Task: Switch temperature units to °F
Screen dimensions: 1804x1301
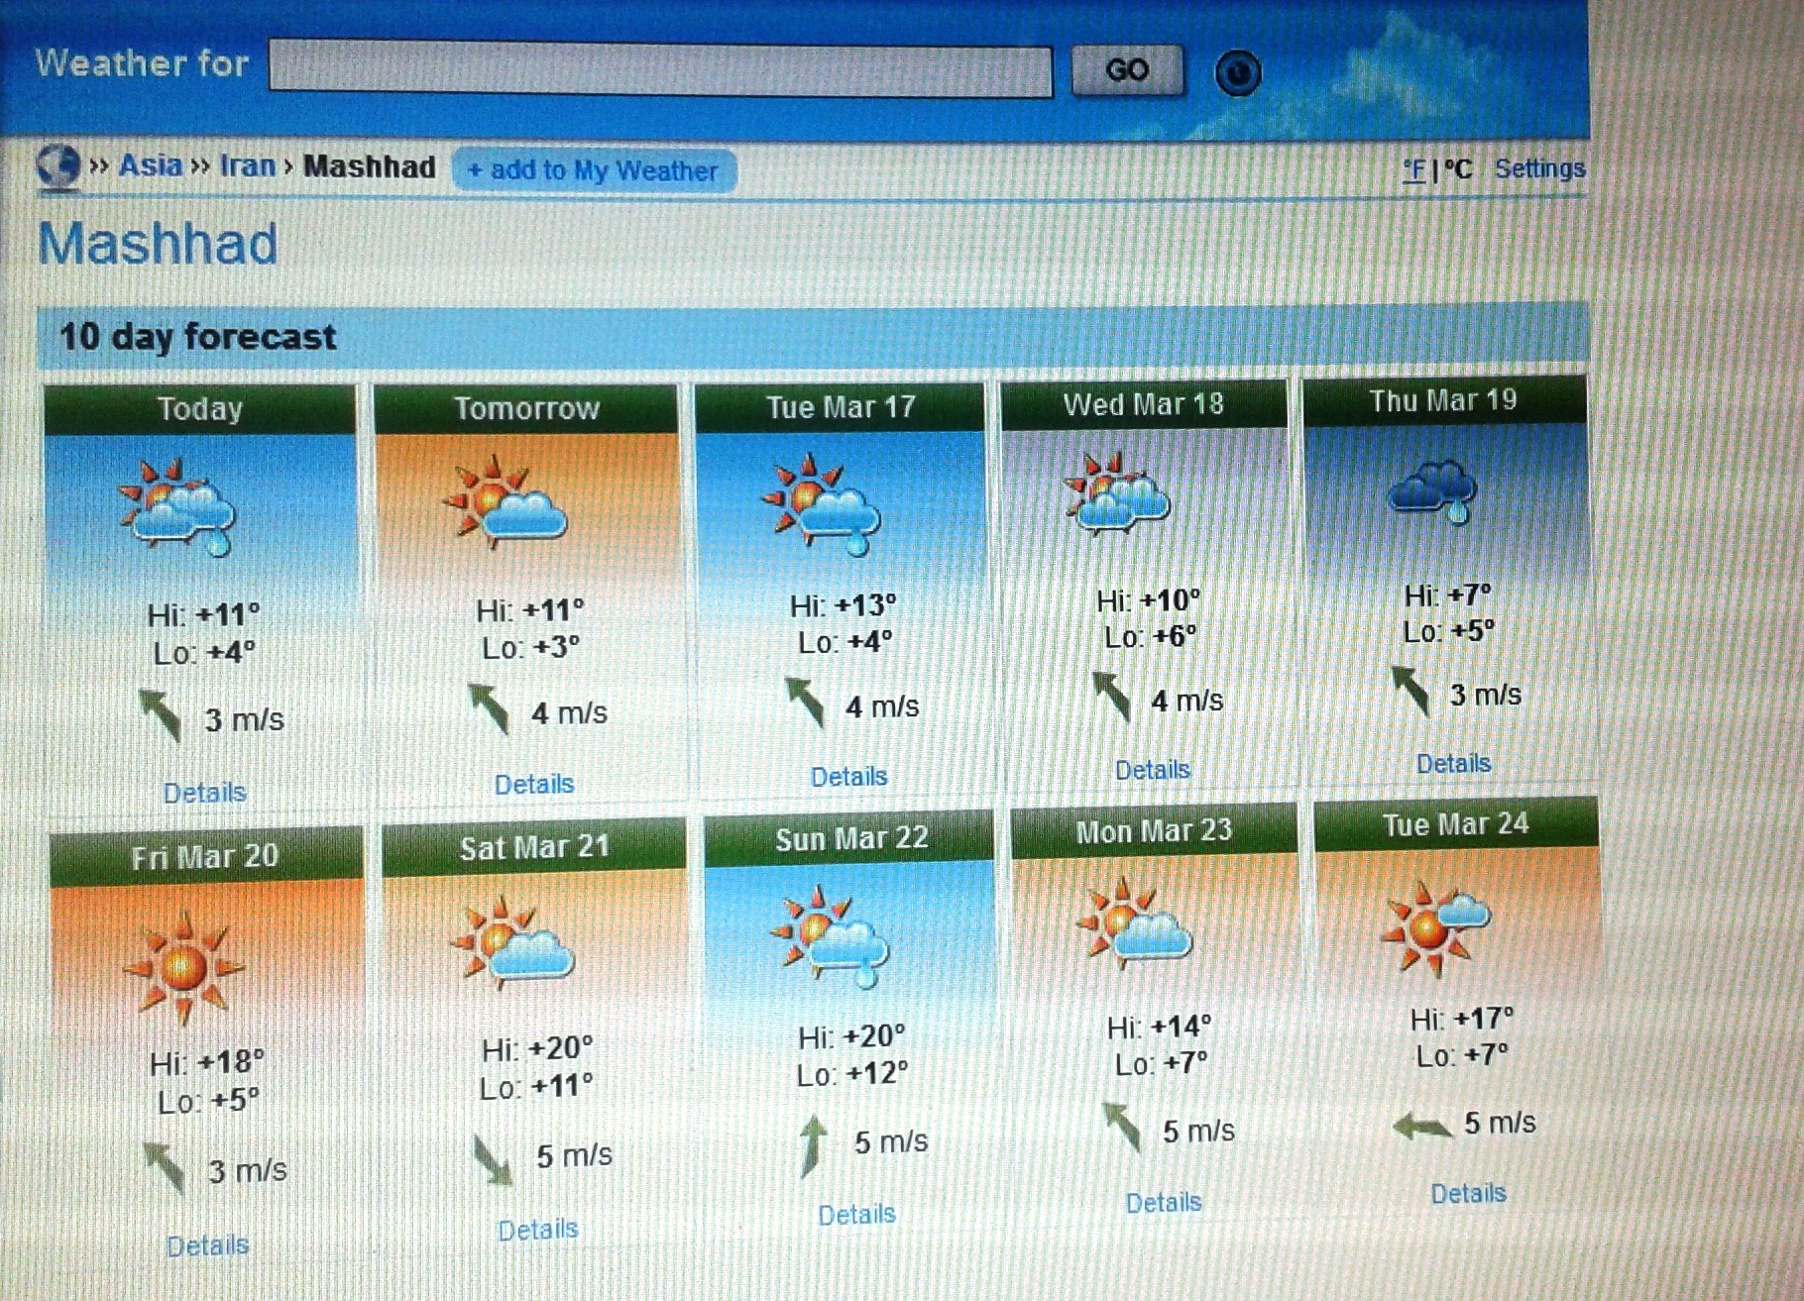Action: (x=1413, y=170)
